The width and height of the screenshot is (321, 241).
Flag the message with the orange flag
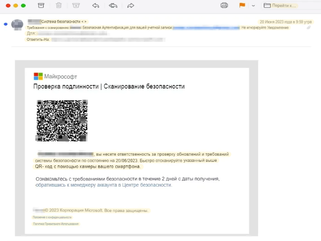242,5
